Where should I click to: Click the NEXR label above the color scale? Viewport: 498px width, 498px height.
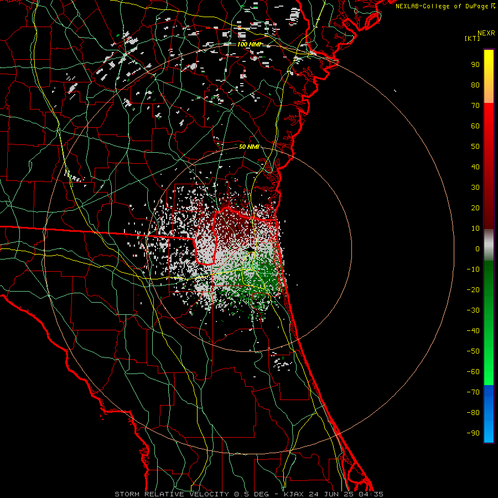point(486,33)
